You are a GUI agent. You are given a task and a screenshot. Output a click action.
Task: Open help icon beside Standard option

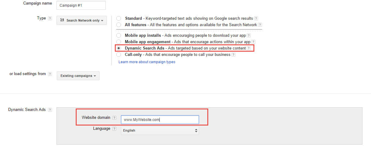(x=256, y=19)
